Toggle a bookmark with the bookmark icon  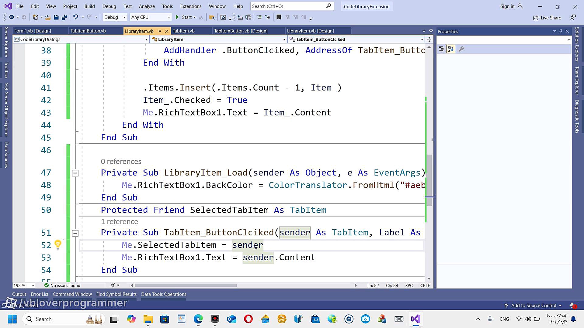click(x=279, y=17)
